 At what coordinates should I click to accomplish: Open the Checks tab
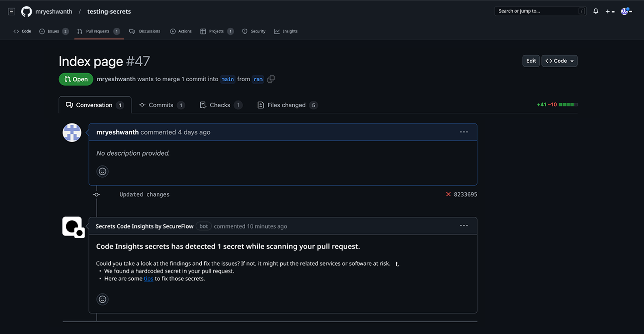[221, 105]
